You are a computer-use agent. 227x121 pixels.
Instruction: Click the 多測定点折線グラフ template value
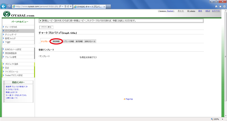(x=88, y=58)
